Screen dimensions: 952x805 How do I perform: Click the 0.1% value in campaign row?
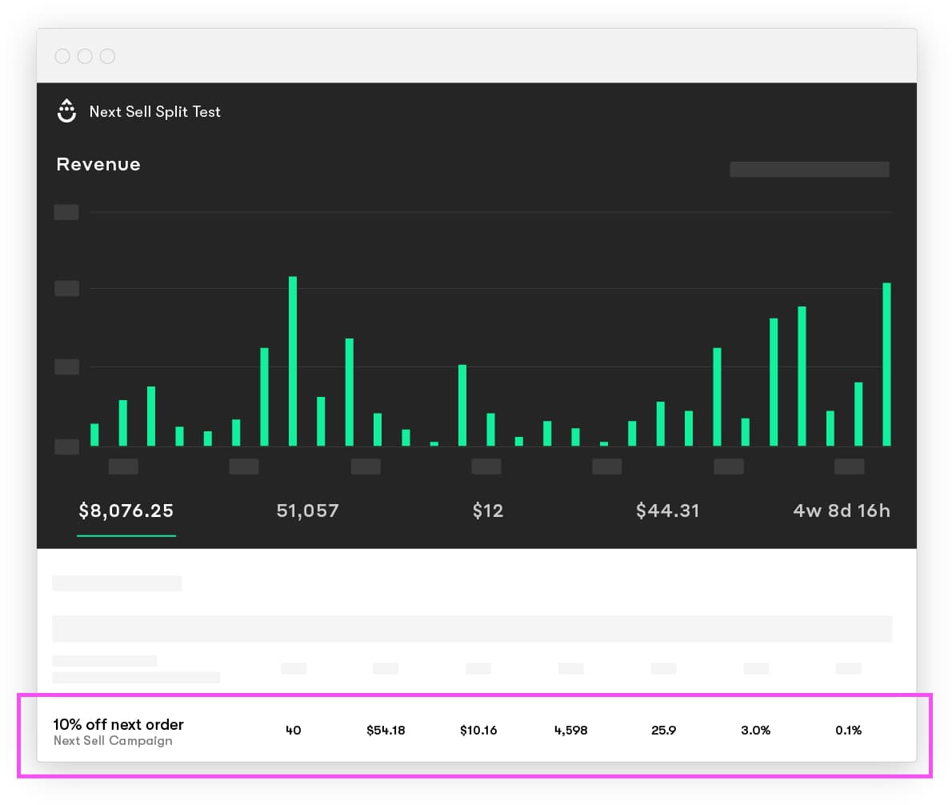click(849, 730)
